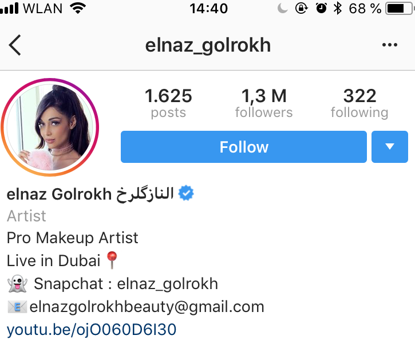The height and width of the screenshot is (347, 415).
Task: Tap the battery icon in status bar
Action: coord(400,8)
